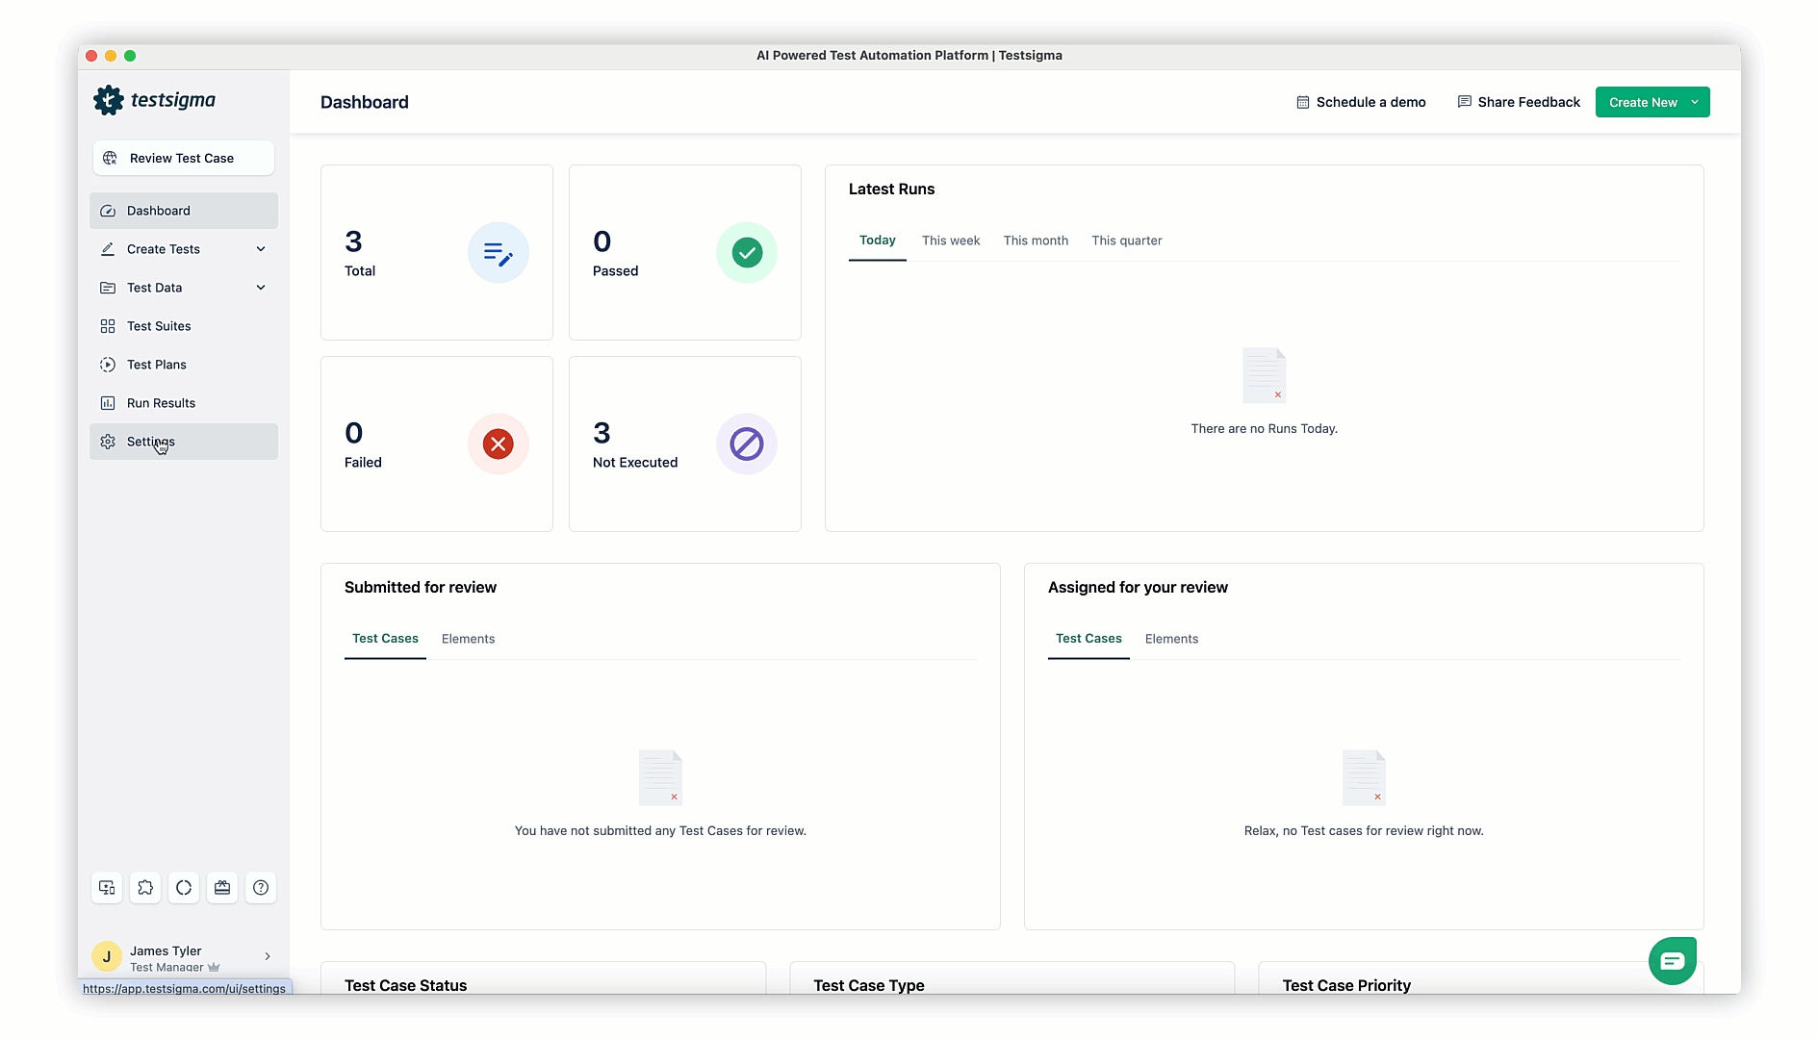
Task: Expand the Test Data chevron
Action: (261, 288)
